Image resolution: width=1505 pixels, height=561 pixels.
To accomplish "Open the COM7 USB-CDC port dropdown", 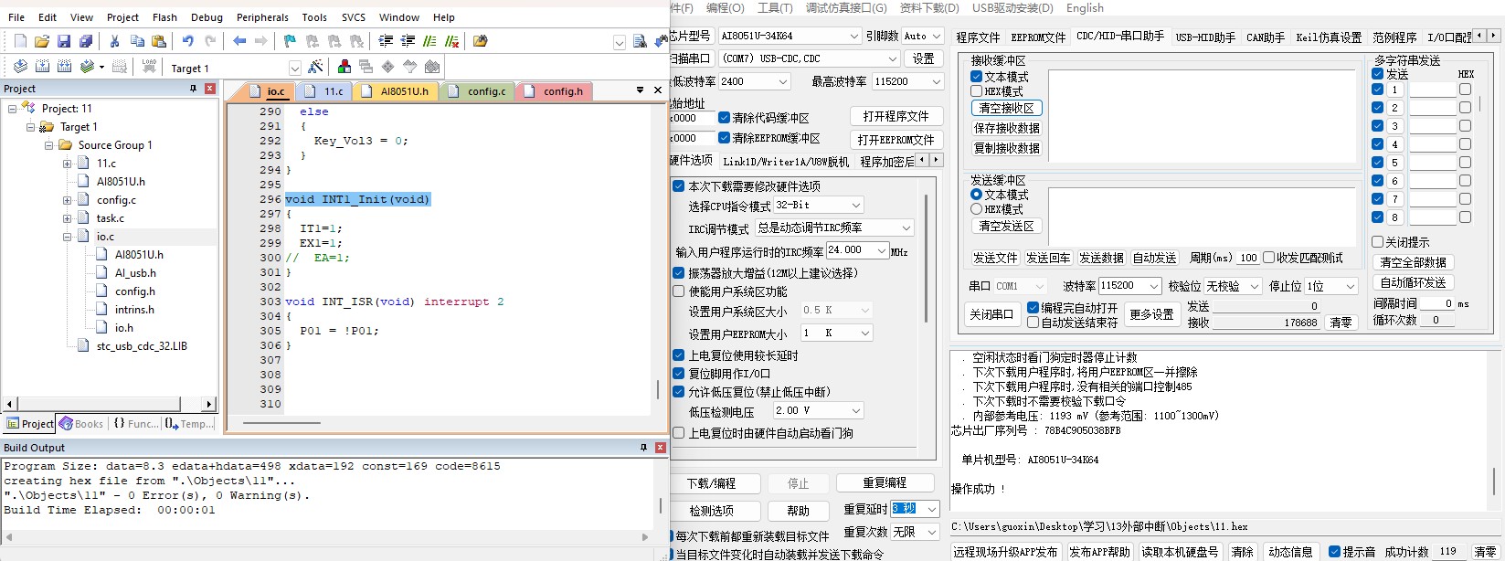I will [x=893, y=58].
